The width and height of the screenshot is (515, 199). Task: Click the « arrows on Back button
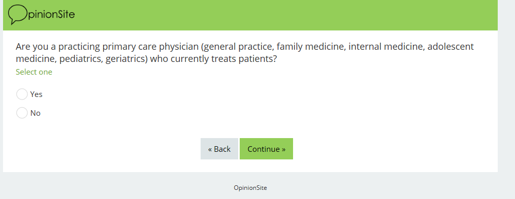(210, 149)
